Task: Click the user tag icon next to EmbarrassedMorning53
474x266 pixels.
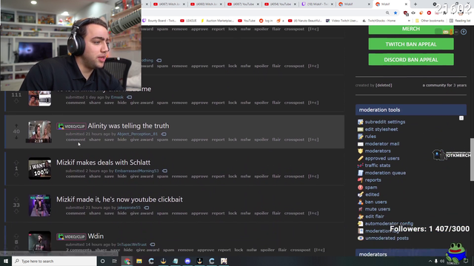Action: tap(164, 171)
